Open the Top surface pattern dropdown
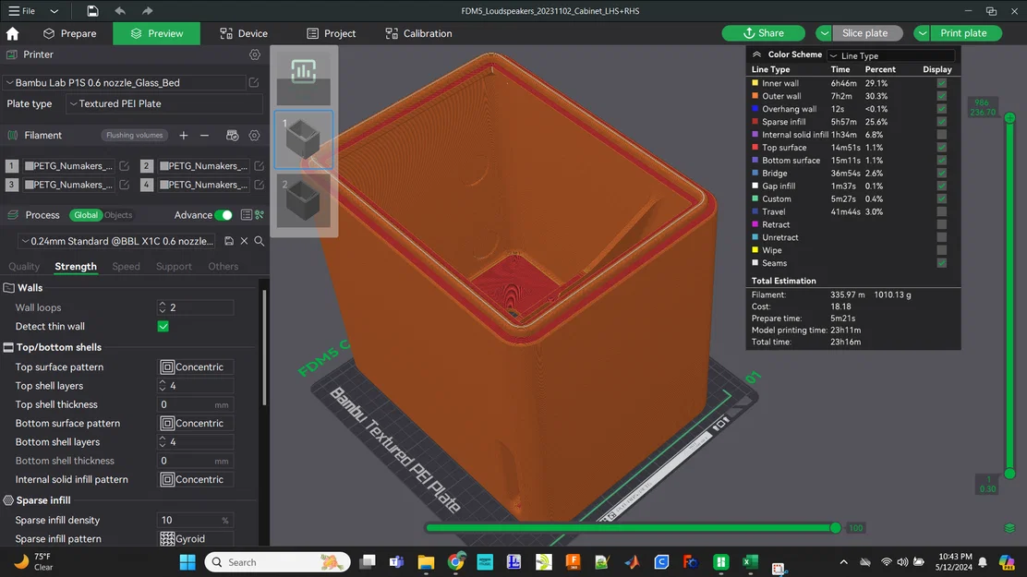The height and width of the screenshot is (577, 1027). (195, 367)
